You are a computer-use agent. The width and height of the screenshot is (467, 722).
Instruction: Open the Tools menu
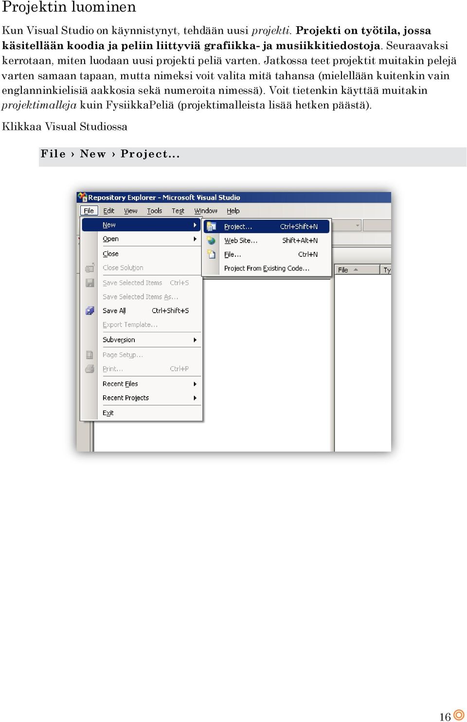[x=154, y=211]
